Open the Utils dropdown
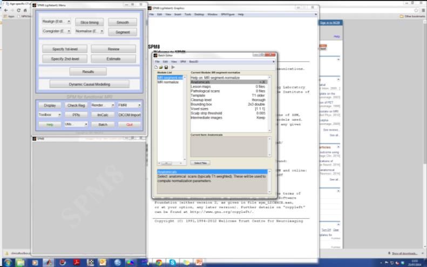This screenshot has height=267, width=427. click(x=76, y=124)
